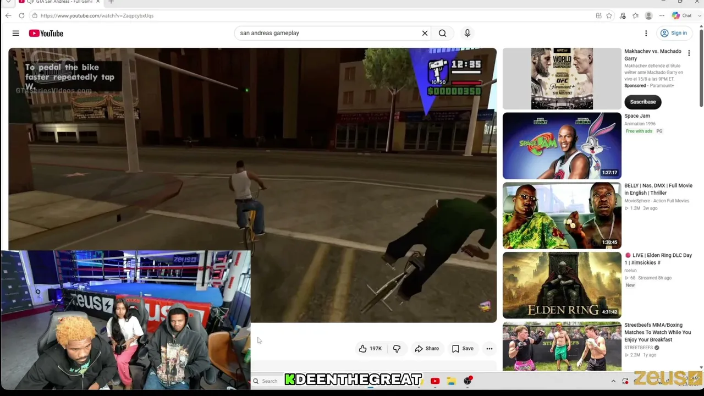Open ad options three-dot menu
704x396 pixels.
[689, 53]
